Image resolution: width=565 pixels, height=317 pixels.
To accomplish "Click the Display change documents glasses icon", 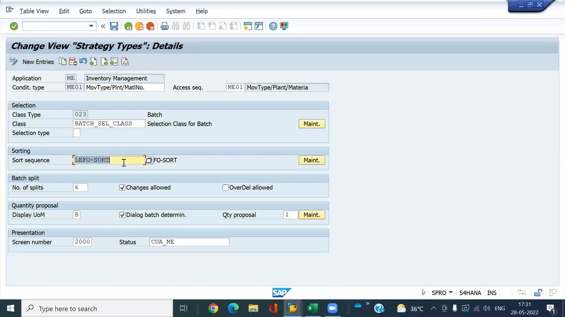I will 125,62.
